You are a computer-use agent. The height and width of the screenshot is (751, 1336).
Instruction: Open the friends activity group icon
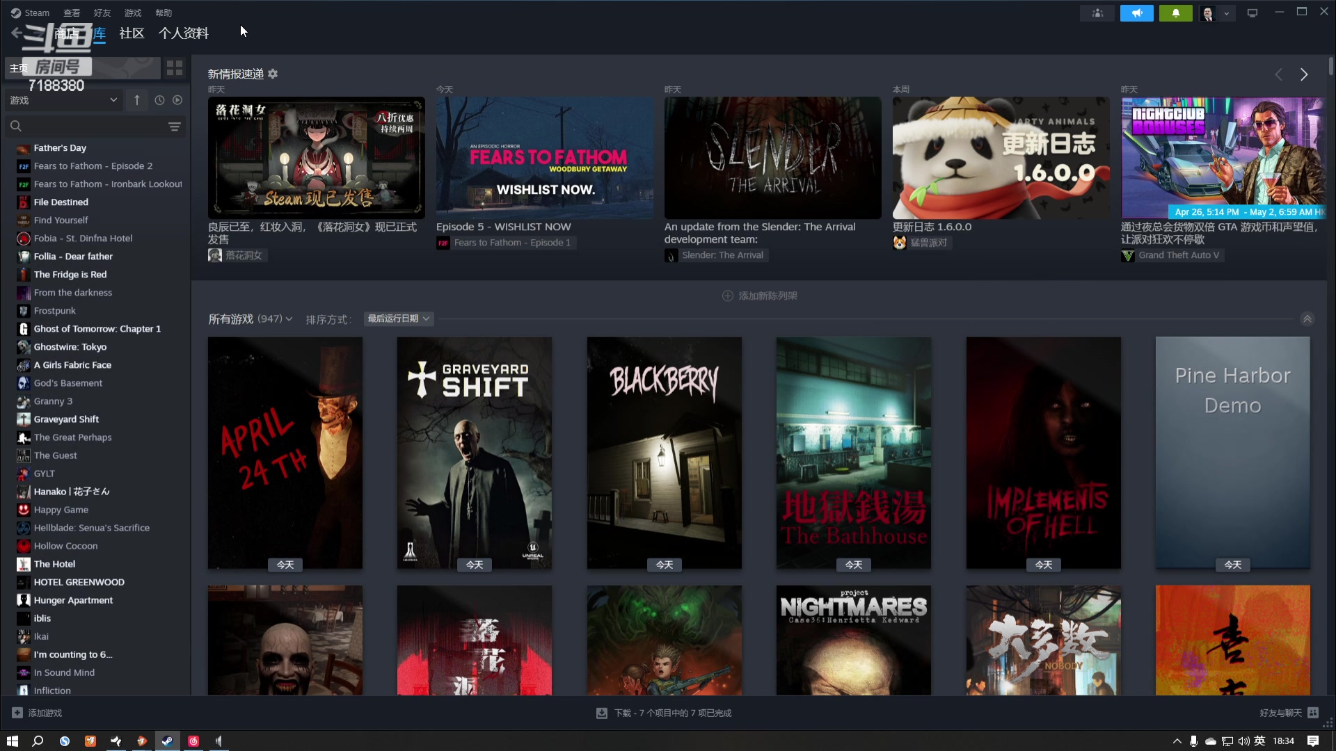1097,13
